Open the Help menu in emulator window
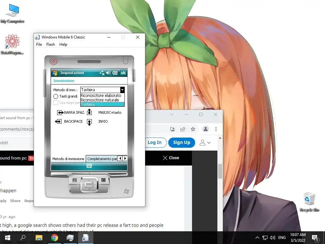The image size is (325, 244). (63, 44)
